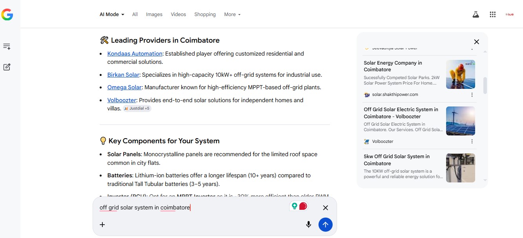This screenshot has width=523, height=238.
Task: Open 5kw Off Grid Solar System result
Action: (397, 160)
